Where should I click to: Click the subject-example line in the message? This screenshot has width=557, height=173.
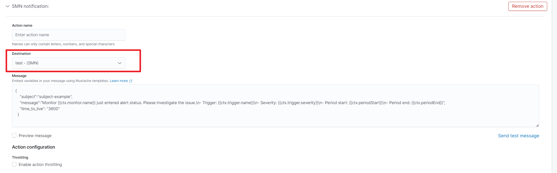click(x=46, y=97)
